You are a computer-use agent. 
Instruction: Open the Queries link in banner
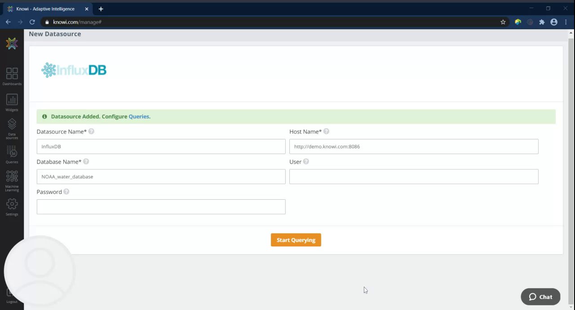click(x=138, y=116)
